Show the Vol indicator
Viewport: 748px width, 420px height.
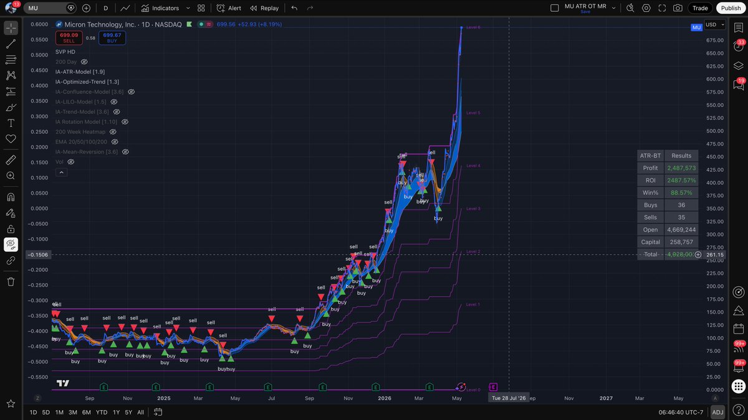point(71,162)
